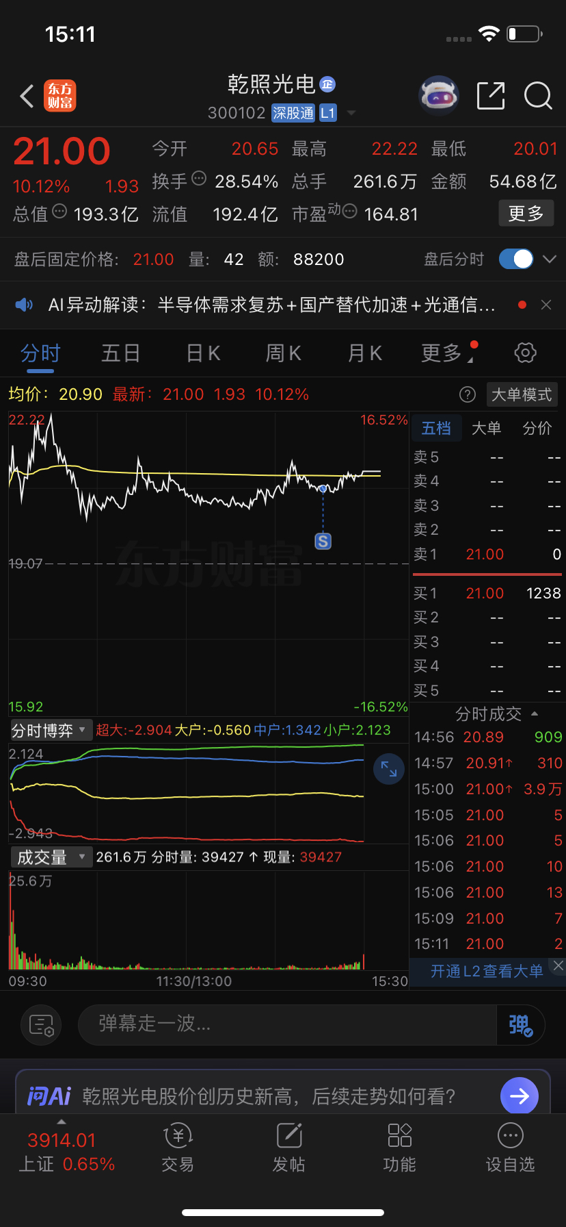Tap the 深股通 badge
This screenshot has height=1227, width=566.
tap(293, 113)
